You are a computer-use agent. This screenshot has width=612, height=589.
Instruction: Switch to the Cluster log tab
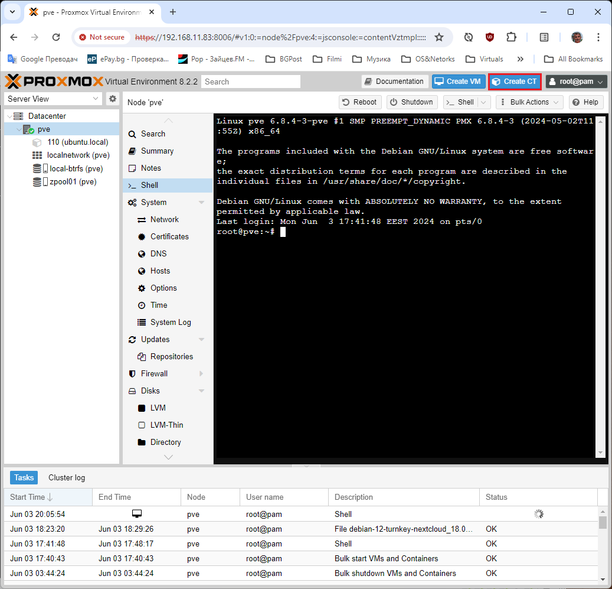click(67, 478)
